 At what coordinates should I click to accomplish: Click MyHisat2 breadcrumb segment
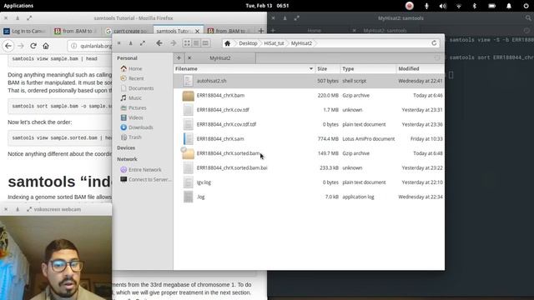click(x=301, y=43)
